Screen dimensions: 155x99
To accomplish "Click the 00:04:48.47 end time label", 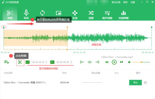I will (x=148, y=52).
